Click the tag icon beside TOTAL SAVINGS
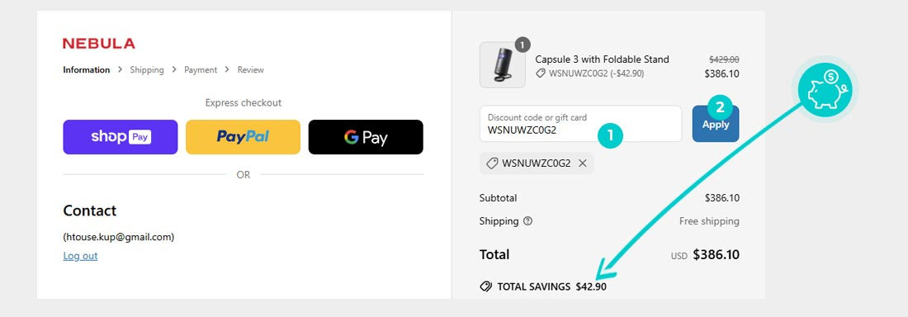This screenshot has width=908, height=317. click(486, 286)
